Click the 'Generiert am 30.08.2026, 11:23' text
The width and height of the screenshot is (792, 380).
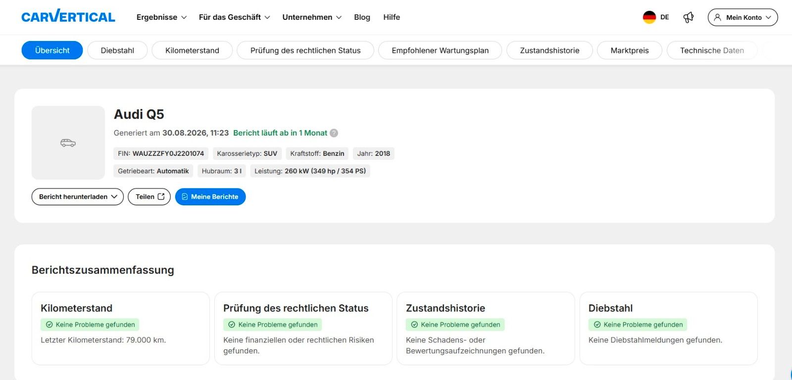[171, 133]
